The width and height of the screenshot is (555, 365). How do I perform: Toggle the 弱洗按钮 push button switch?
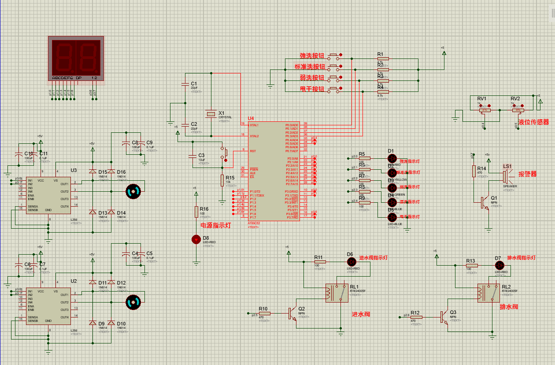pyautogui.click(x=335, y=78)
